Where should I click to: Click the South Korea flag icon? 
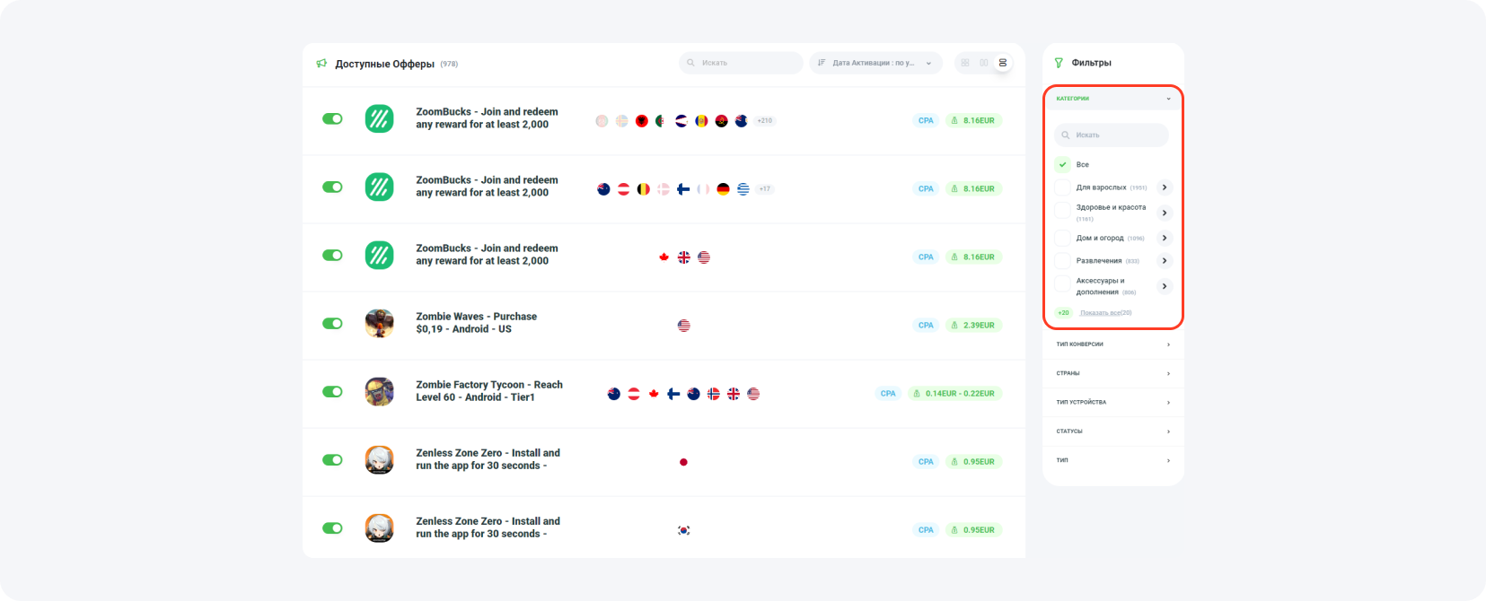point(683,530)
